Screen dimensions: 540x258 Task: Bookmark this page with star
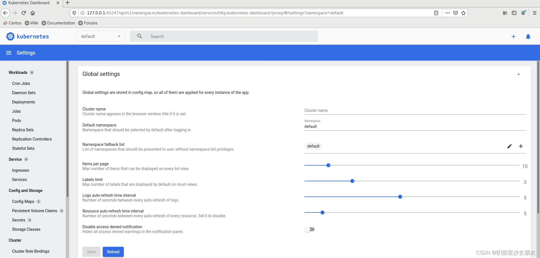tap(463, 13)
